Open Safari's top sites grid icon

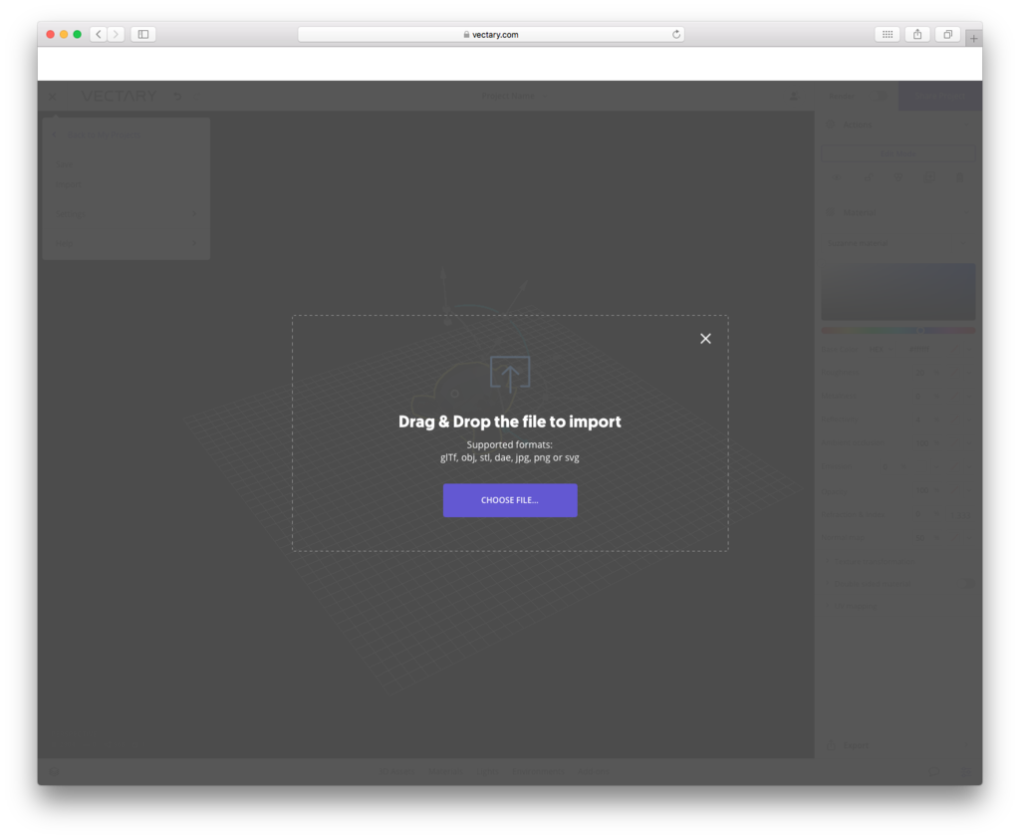(888, 34)
